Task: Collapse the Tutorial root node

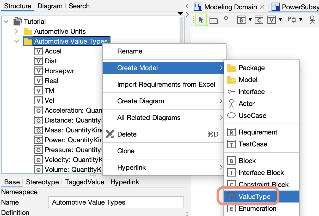Action: (x=6, y=22)
